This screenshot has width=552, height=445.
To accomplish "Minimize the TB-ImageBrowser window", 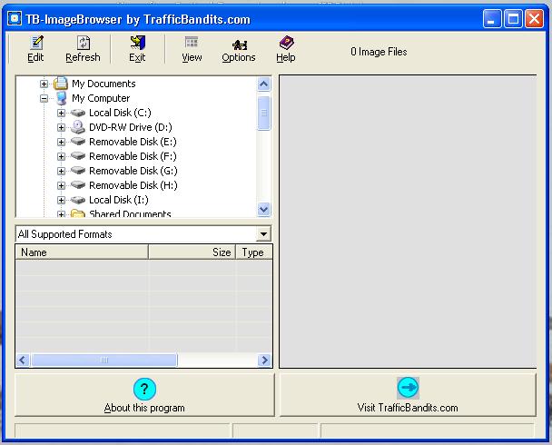I will [x=492, y=18].
